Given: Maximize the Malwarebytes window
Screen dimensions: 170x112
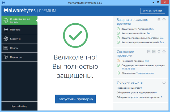Looking at the screenshot, I should (158, 2).
